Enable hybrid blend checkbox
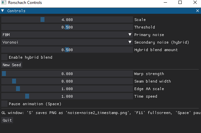201x133 pixels. tap(5, 57)
